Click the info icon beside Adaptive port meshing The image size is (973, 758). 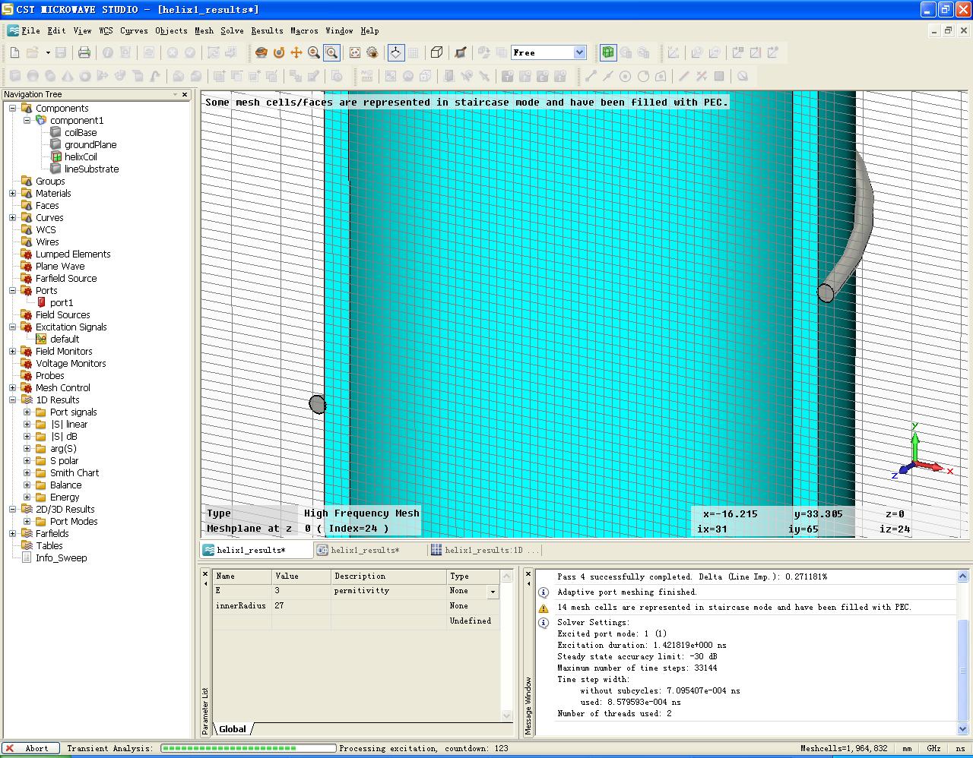tap(544, 592)
